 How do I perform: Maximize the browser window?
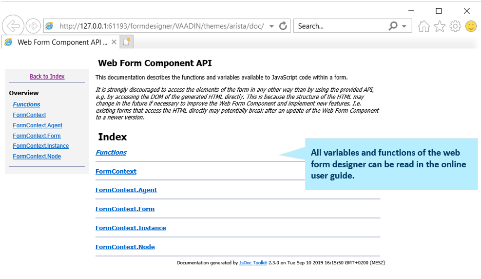tap(439, 11)
